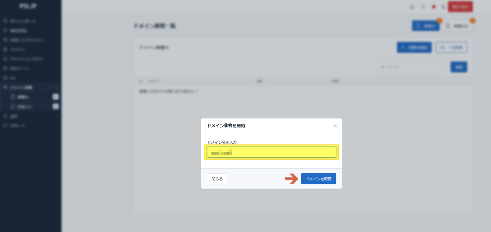Collapse the ドメイン移管 sidebar section chevron

56,88
